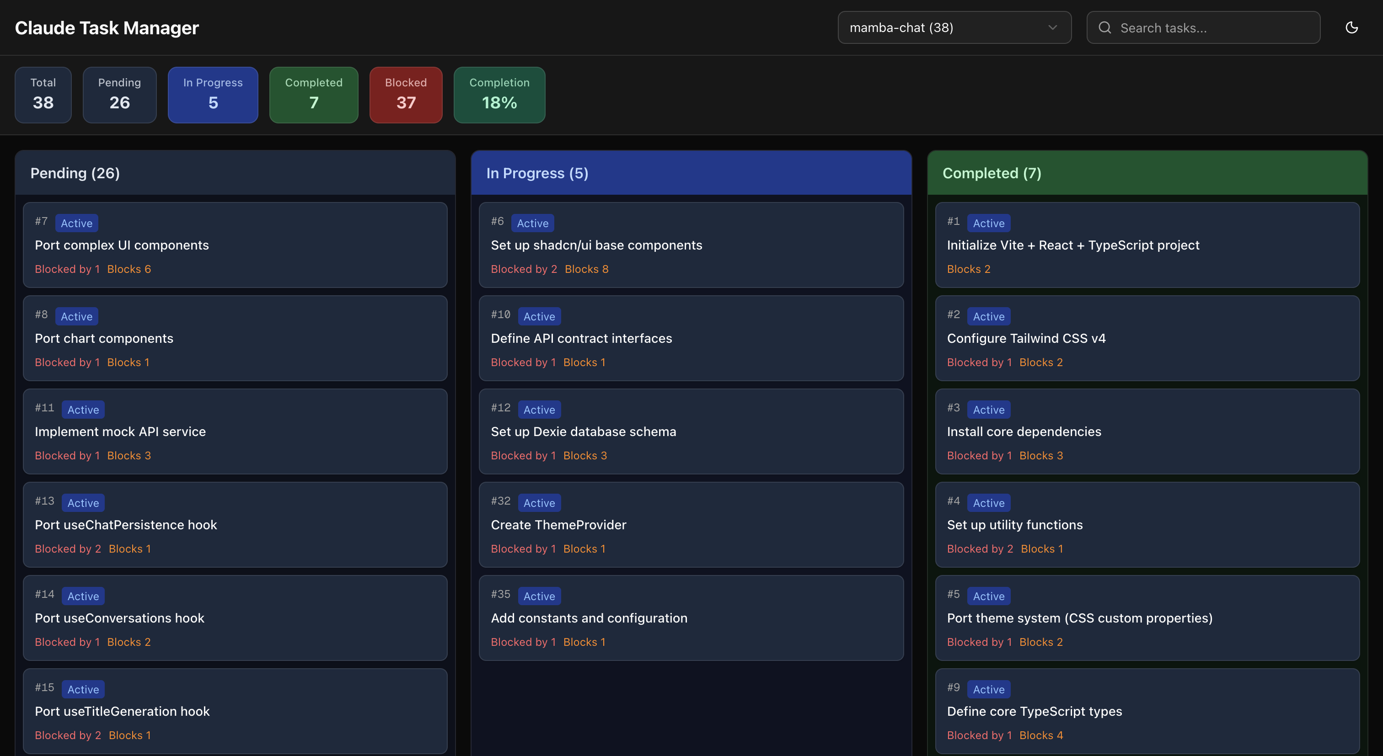The height and width of the screenshot is (756, 1383).
Task: Click the Completed 7 stat card
Action: [x=314, y=95]
